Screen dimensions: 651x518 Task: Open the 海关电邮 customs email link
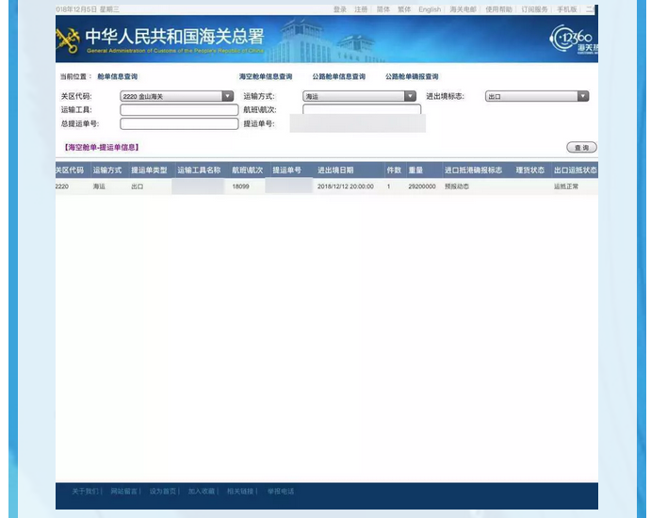tap(463, 9)
